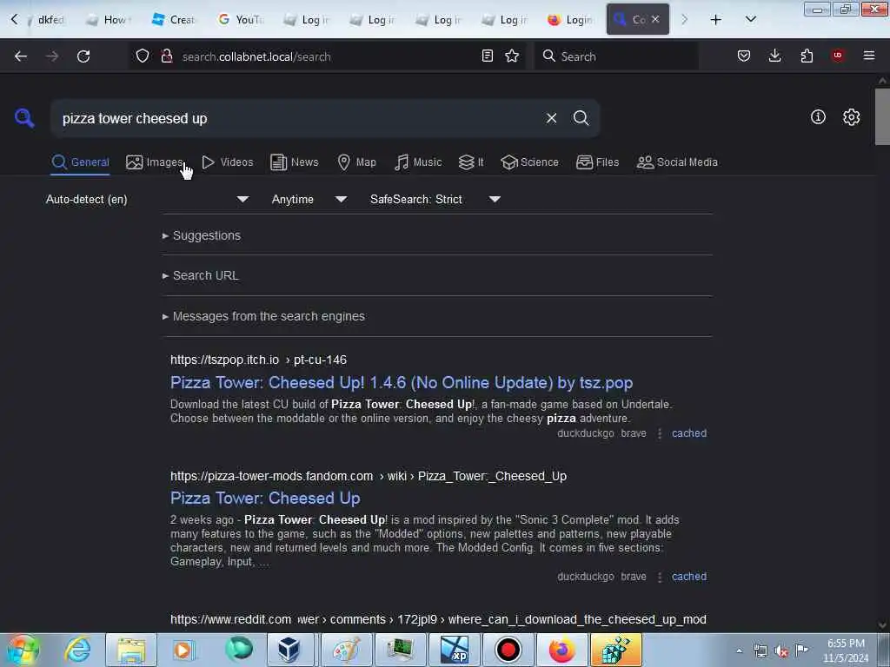Go to the SearXNG home logo
890x667 pixels.
24,118
